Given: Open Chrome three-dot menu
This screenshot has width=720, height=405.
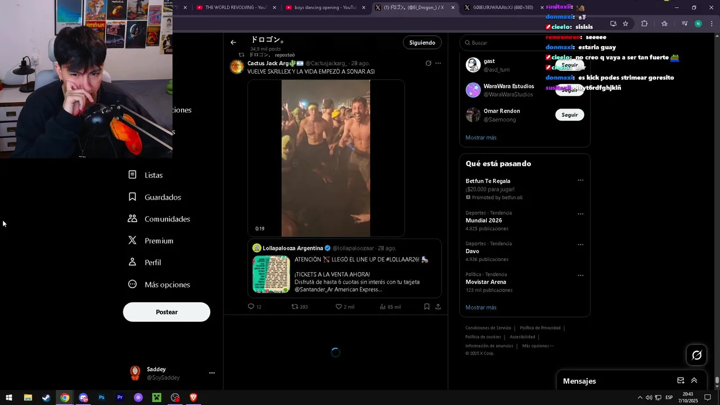Looking at the screenshot, I should 712,24.
